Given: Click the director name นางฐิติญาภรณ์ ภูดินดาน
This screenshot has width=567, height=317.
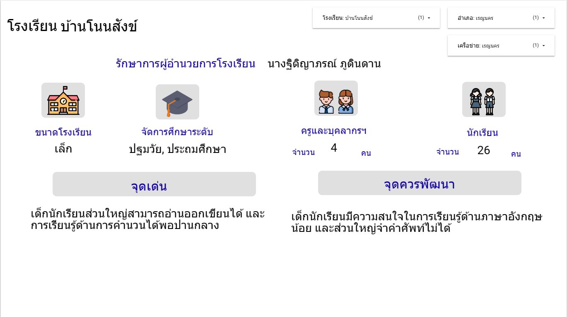Looking at the screenshot, I should pos(324,64).
